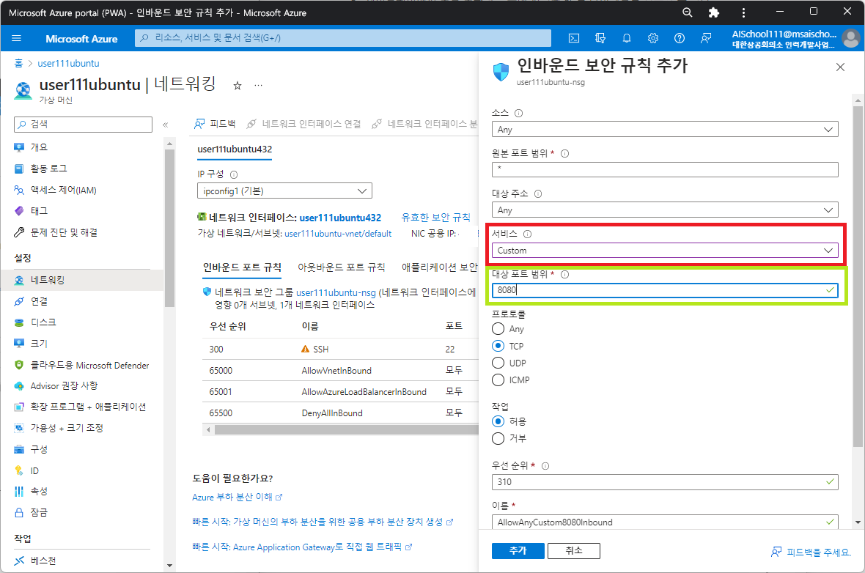
Task: Show info for 우선 순위
Action: 545,466
